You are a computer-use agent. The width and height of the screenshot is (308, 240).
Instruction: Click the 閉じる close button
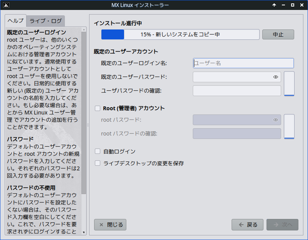110,225
